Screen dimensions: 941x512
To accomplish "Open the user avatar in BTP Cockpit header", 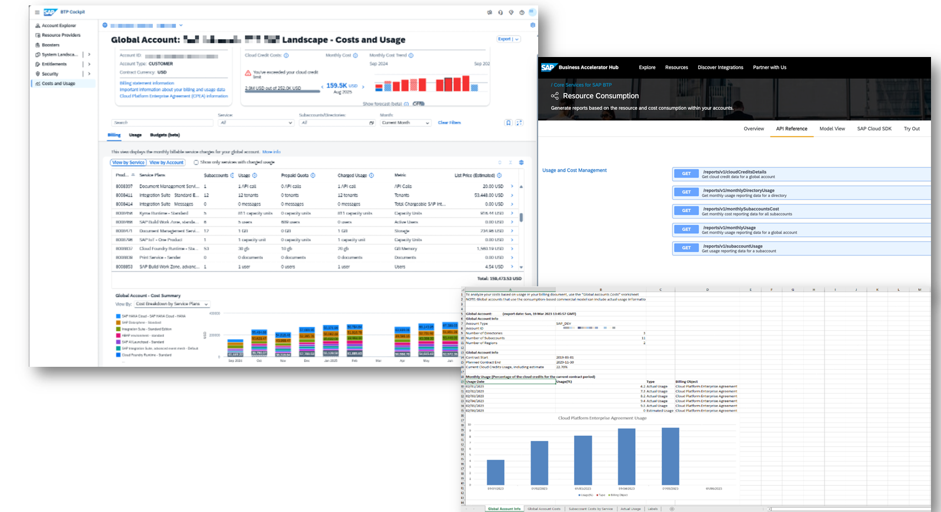I will [x=532, y=12].
